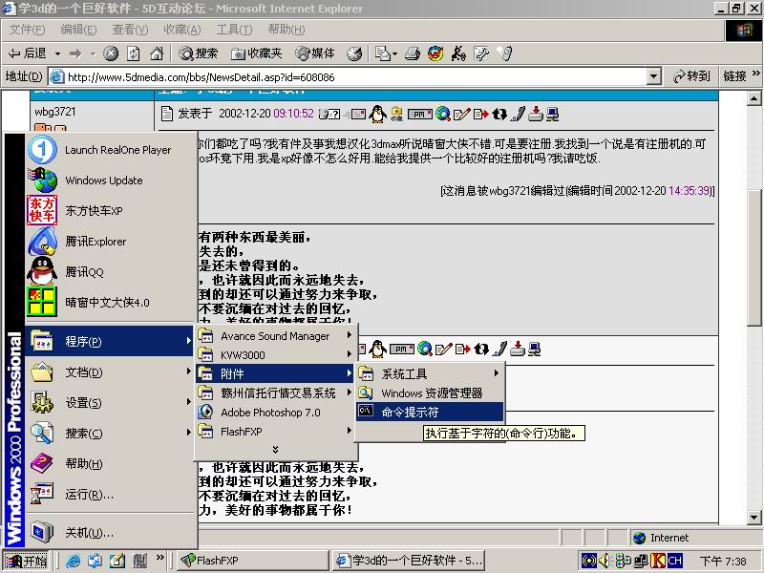The image size is (764, 573).
Task: Expand 赣州信托行情交易系统 program folder
Action: [x=276, y=393]
